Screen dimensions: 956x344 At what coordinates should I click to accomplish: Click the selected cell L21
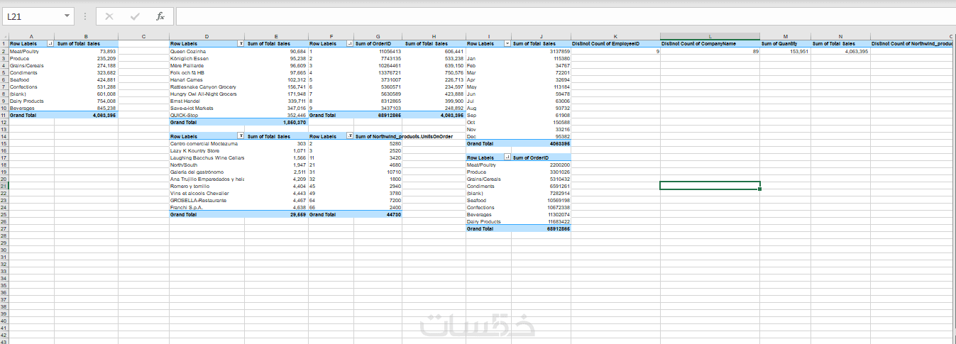(710, 186)
